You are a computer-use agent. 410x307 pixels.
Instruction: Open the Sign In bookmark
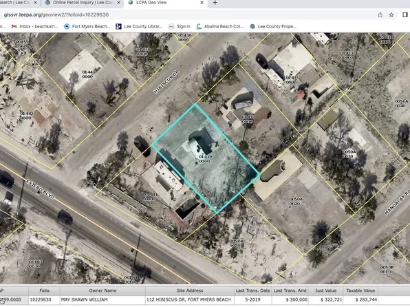[x=180, y=26]
